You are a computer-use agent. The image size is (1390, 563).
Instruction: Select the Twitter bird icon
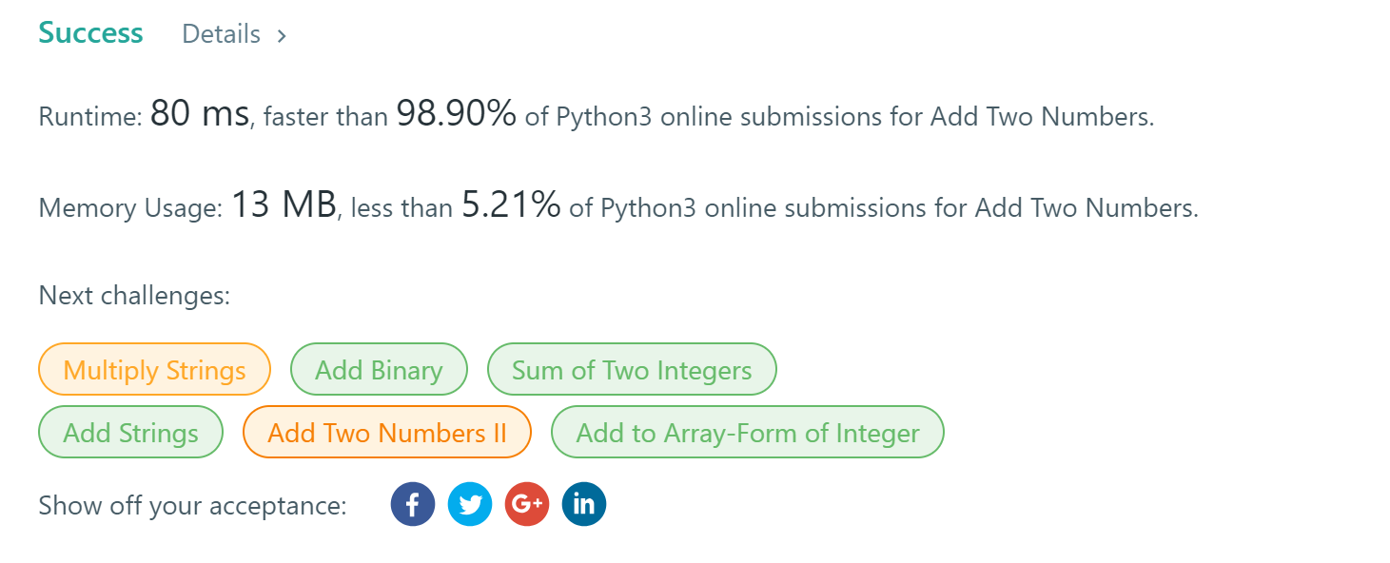pyautogui.click(x=469, y=503)
